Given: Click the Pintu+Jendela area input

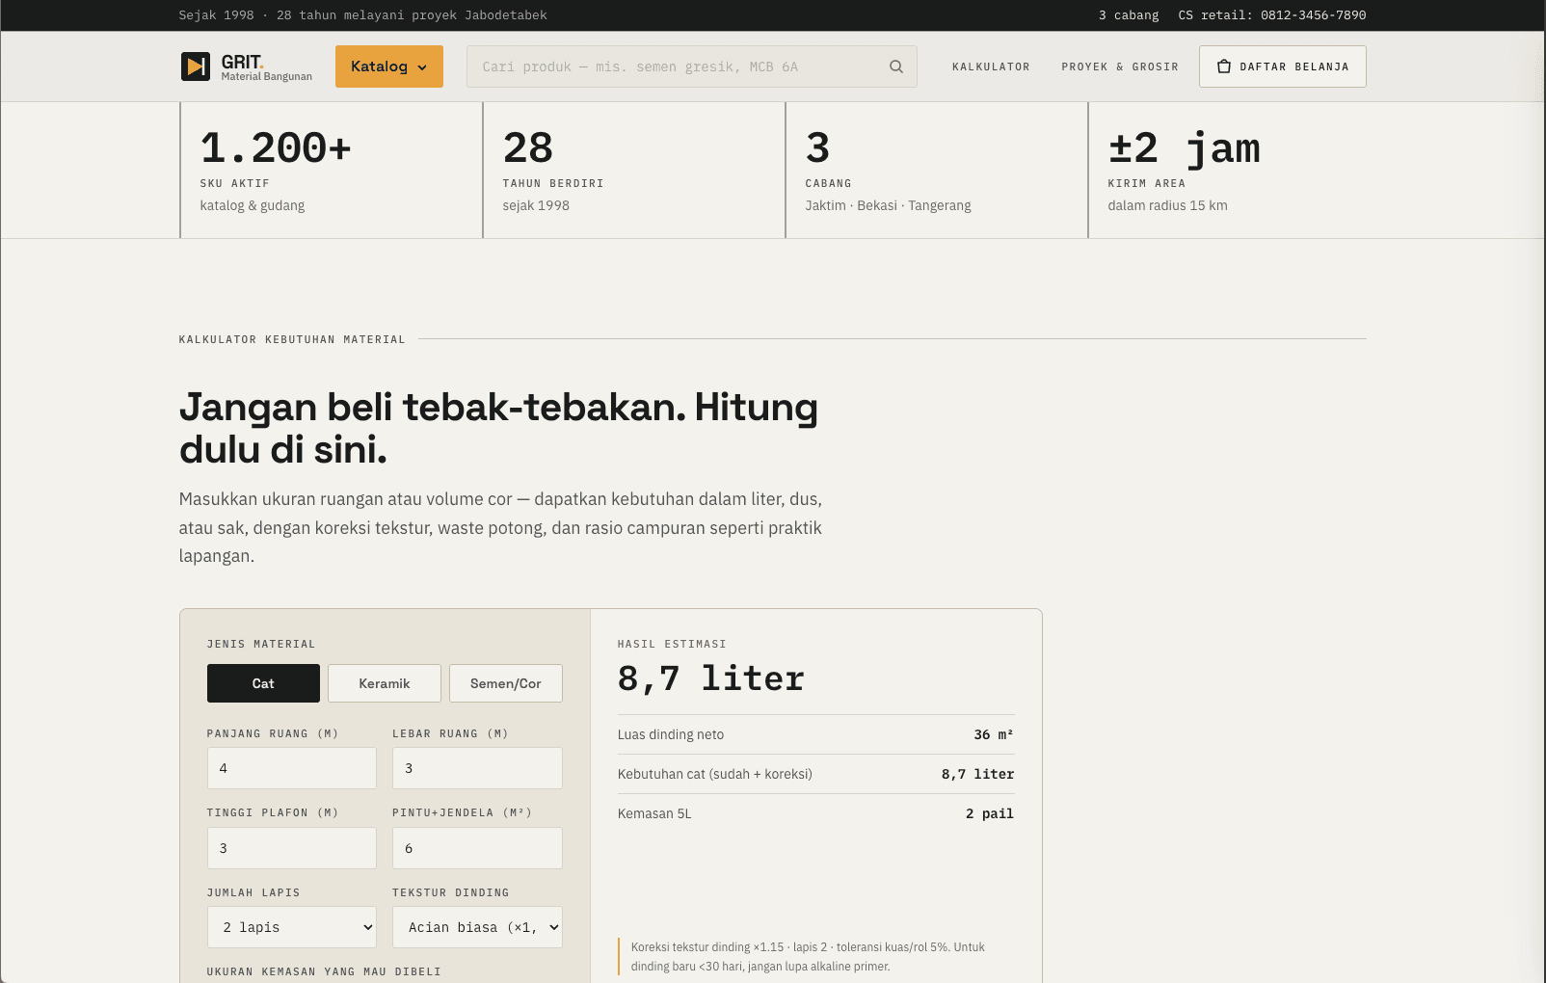Looking at the screenshot, I should tap(477, 848).
